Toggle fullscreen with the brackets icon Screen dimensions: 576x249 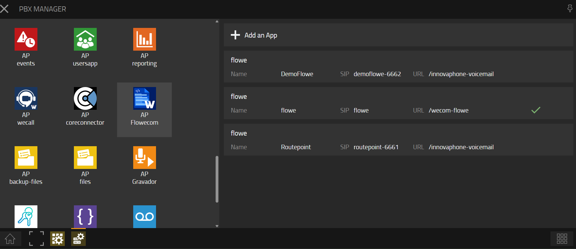pos(36,239)
